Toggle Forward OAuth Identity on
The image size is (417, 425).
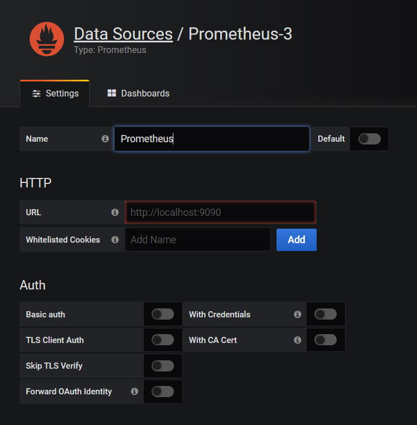click(163, 392)
